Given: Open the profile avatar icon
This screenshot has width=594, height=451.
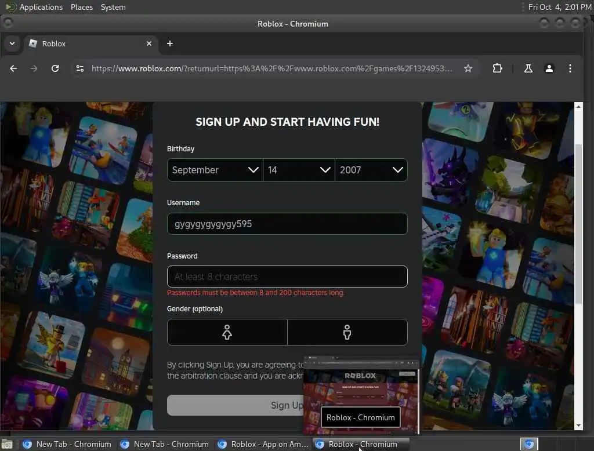Looking at the screenshot, I should 549,68.
